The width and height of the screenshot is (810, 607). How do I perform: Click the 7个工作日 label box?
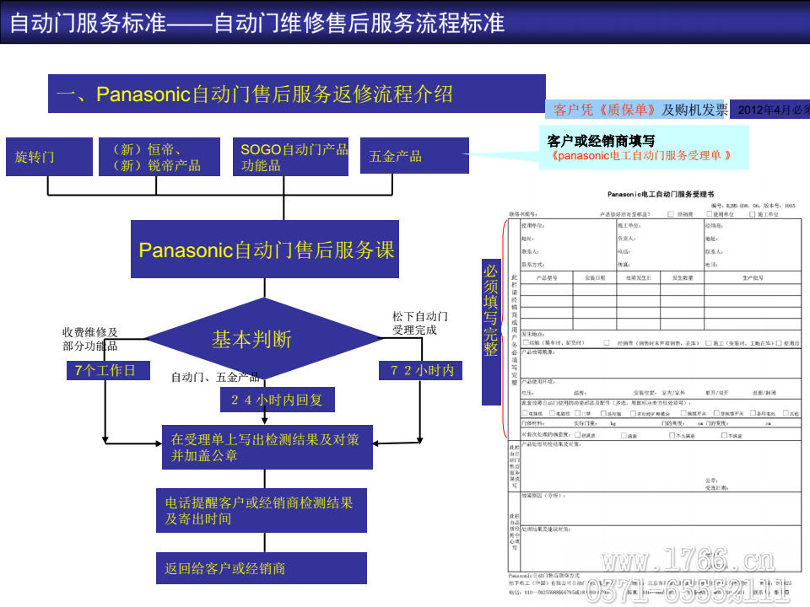click(x=107, y=370)
